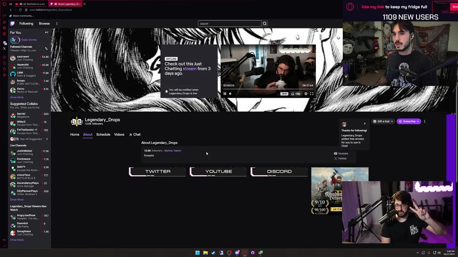Open the Windows Start menu
This screenshot has height=257, width=458.
point(198,253)
